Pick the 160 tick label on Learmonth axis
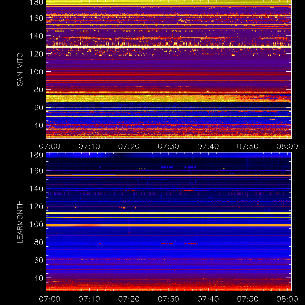The height and width of the screenshot is (305, 305). (x=36, y=171)
